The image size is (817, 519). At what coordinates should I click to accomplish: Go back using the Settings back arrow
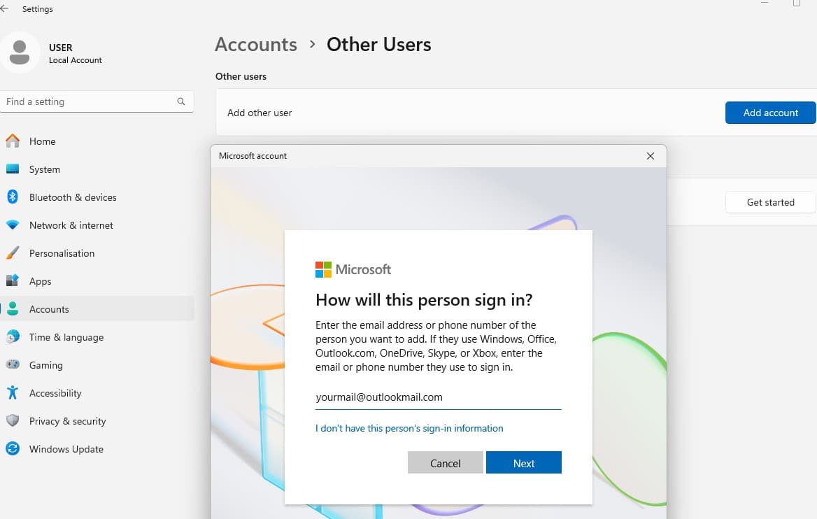pos(6,9)
